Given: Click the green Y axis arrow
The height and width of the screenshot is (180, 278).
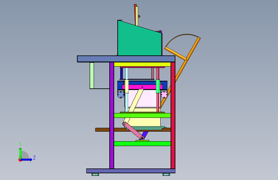Looking at the screenshot, I should click(x=21, y=153).
